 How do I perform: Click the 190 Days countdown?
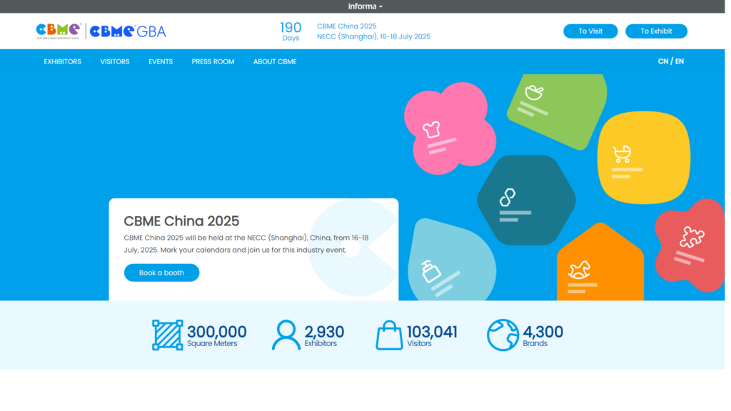tap(291, 31)
